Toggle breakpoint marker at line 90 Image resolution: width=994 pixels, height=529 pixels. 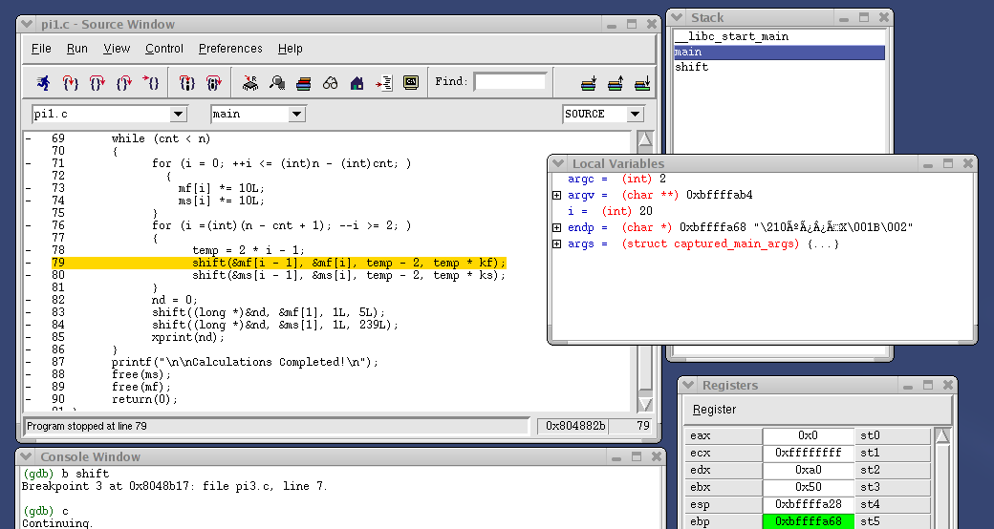click(29, 399)
